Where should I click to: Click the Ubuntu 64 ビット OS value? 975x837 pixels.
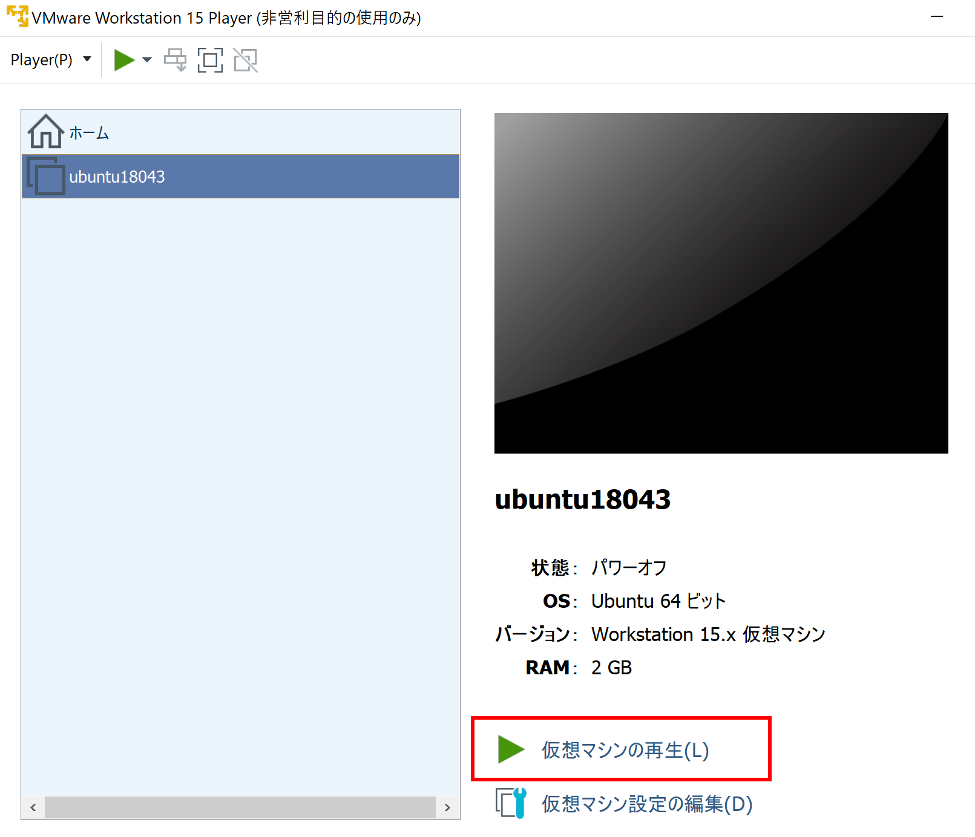658,601
